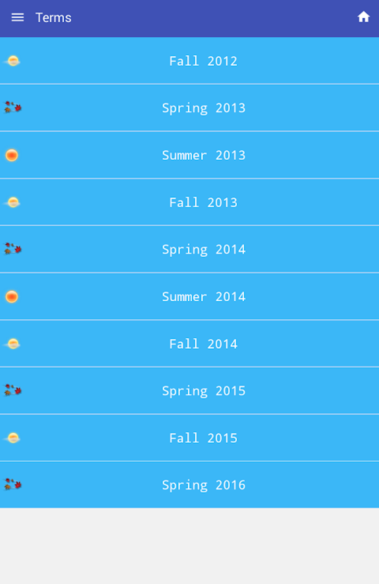Click the sun icon beside Fall 2014
Screen dimensions: 379x584
coord(13,344)
